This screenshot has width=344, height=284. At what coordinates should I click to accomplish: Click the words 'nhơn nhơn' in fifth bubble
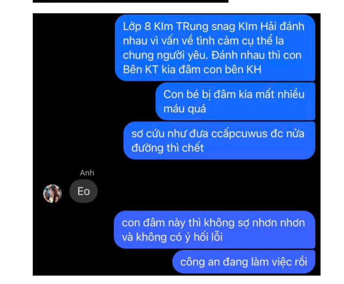click(278, 223)
